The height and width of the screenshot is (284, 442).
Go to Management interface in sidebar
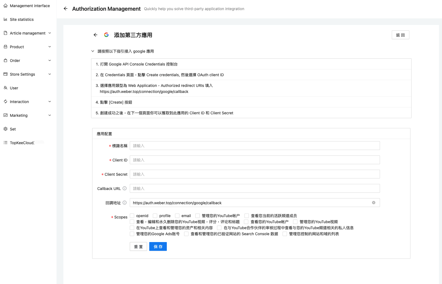[30, 6]
